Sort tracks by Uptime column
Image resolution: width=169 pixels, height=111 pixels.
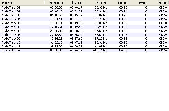click(x=119, y=2)
